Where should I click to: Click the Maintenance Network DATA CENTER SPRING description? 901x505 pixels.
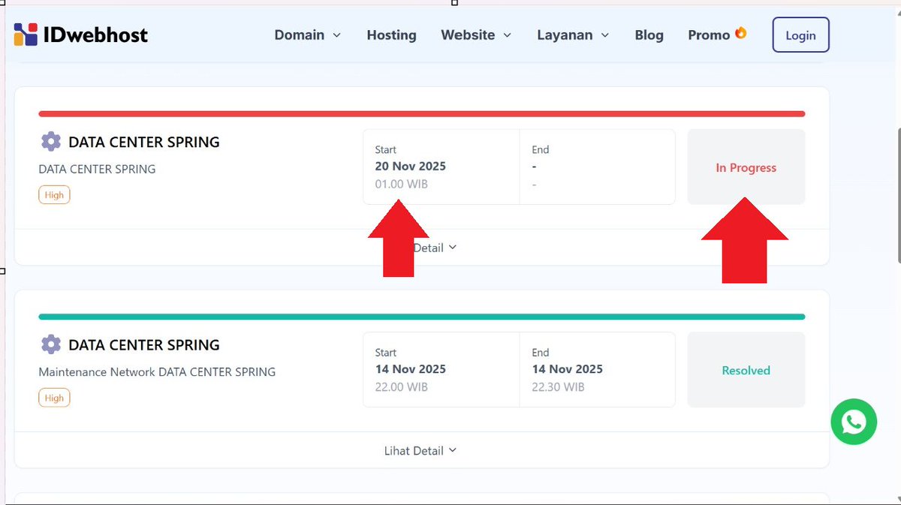point(157,371)
